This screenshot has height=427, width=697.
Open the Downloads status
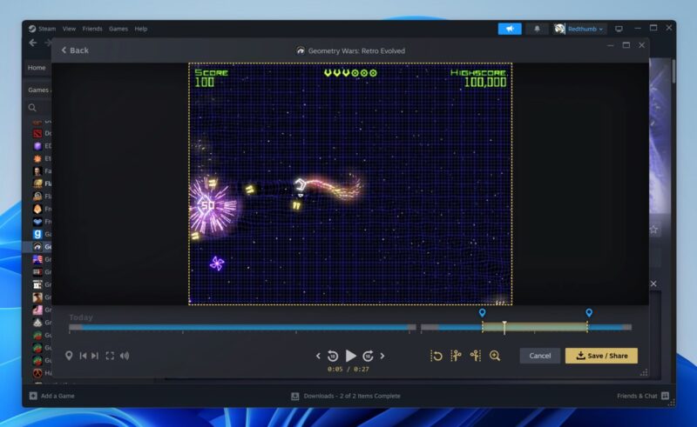coord(346,396)
